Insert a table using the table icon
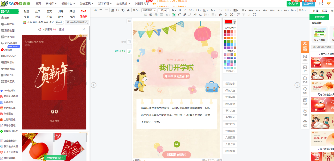This screenshot has height=161, width=334. click(162, 15)
